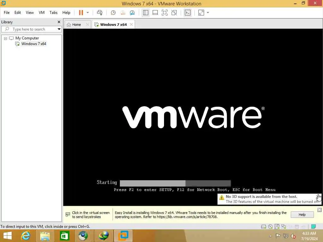Image resolution: width=323 pixels, height=242 pixels.
Task: Select My Computer in the library
Action: point(27,38)
